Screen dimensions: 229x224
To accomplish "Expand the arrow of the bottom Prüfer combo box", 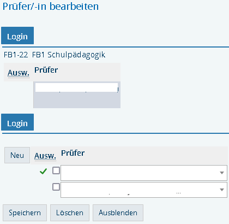I will point(222,190).
